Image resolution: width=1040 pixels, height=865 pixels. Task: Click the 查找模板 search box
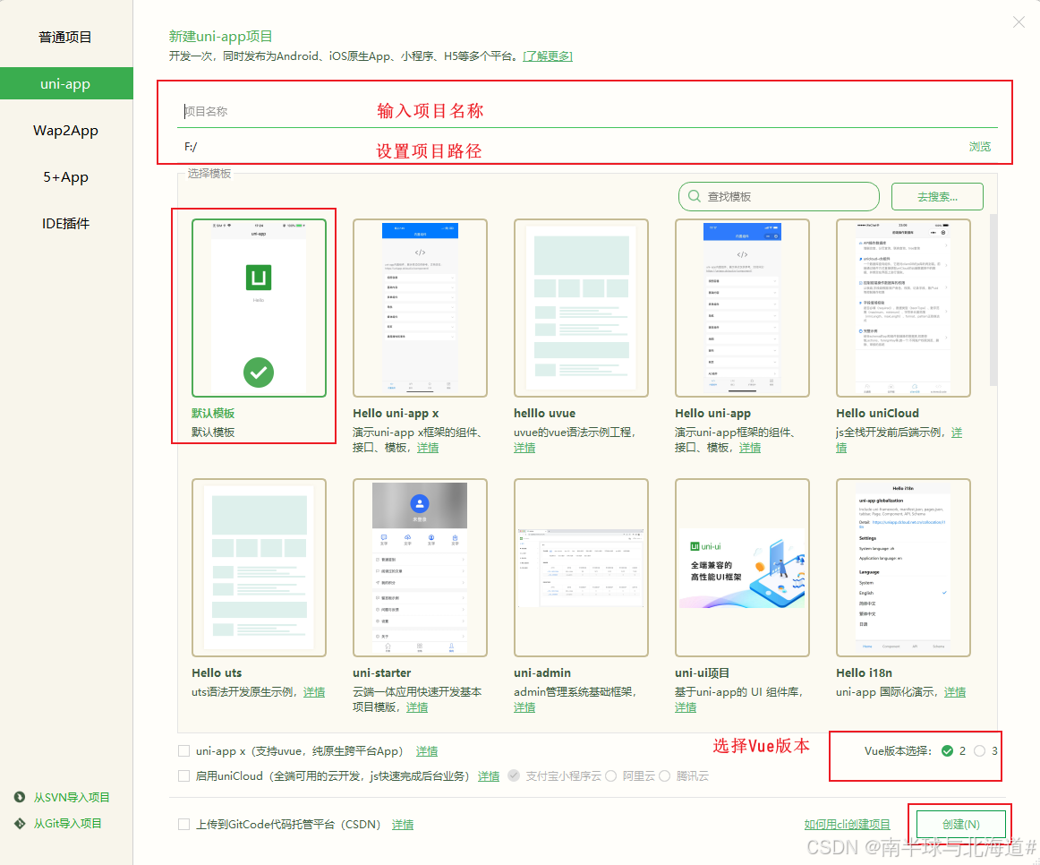tap(779, 196)
